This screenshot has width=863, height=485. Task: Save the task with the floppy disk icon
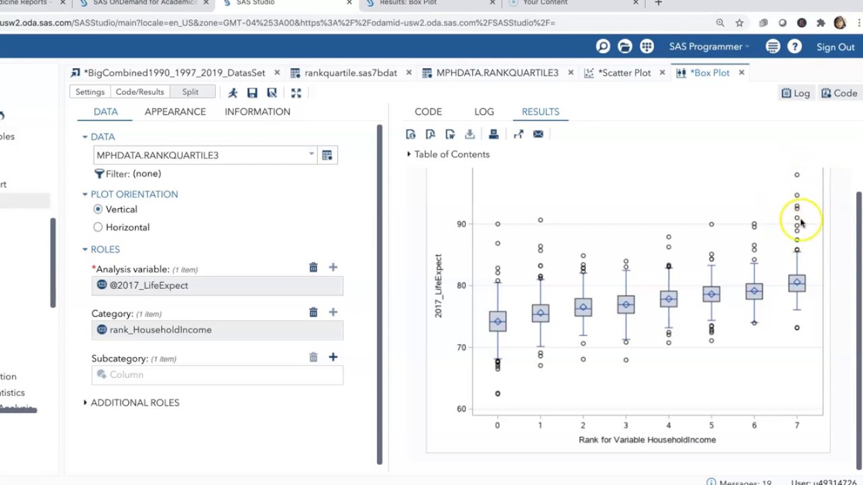pyautogui.click(x=252, y=93)
